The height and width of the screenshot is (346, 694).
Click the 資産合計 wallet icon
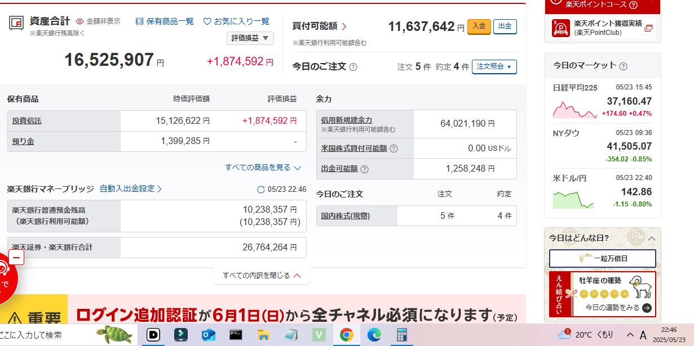(x=16, y=23)
